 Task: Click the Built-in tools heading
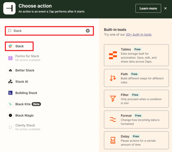point(115,29)
